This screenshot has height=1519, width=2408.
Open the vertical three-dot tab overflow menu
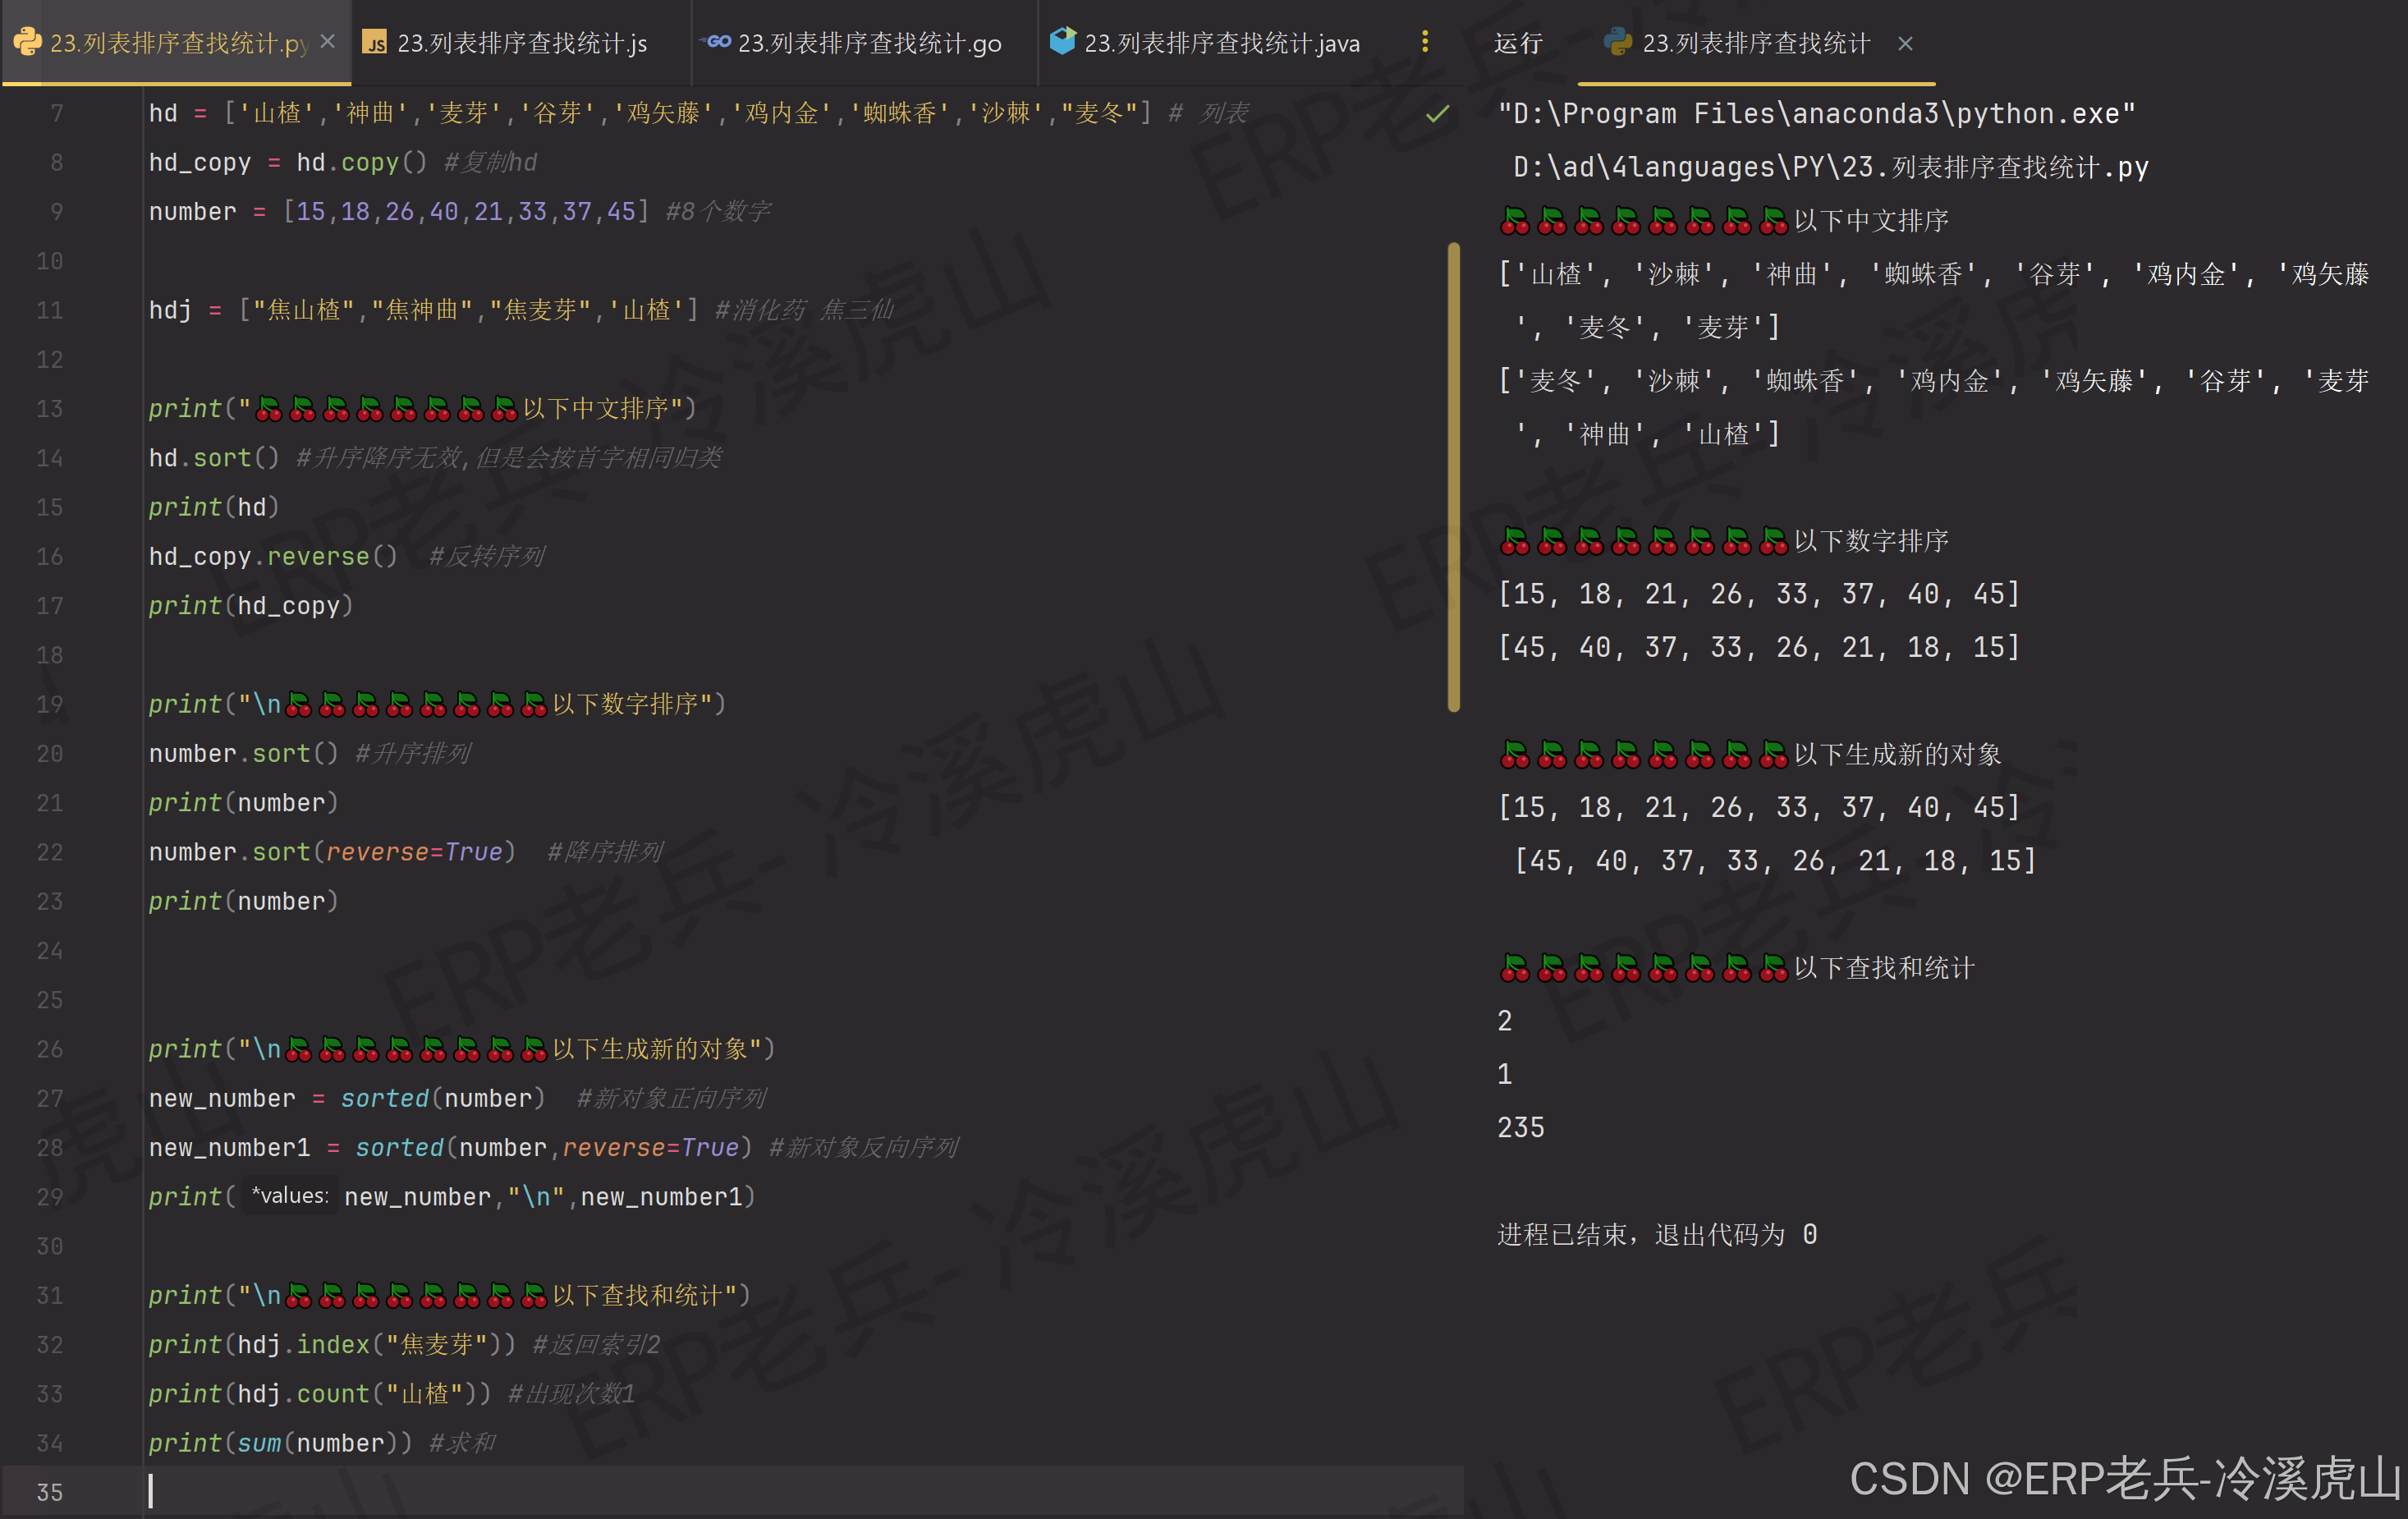coord(1425,42)
